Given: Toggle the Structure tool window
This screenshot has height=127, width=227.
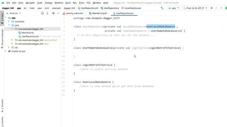Looking at the screenshot, I should 2,105.
